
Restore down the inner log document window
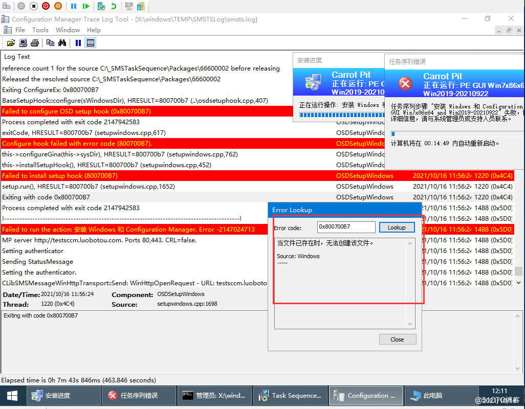point(509,31)
